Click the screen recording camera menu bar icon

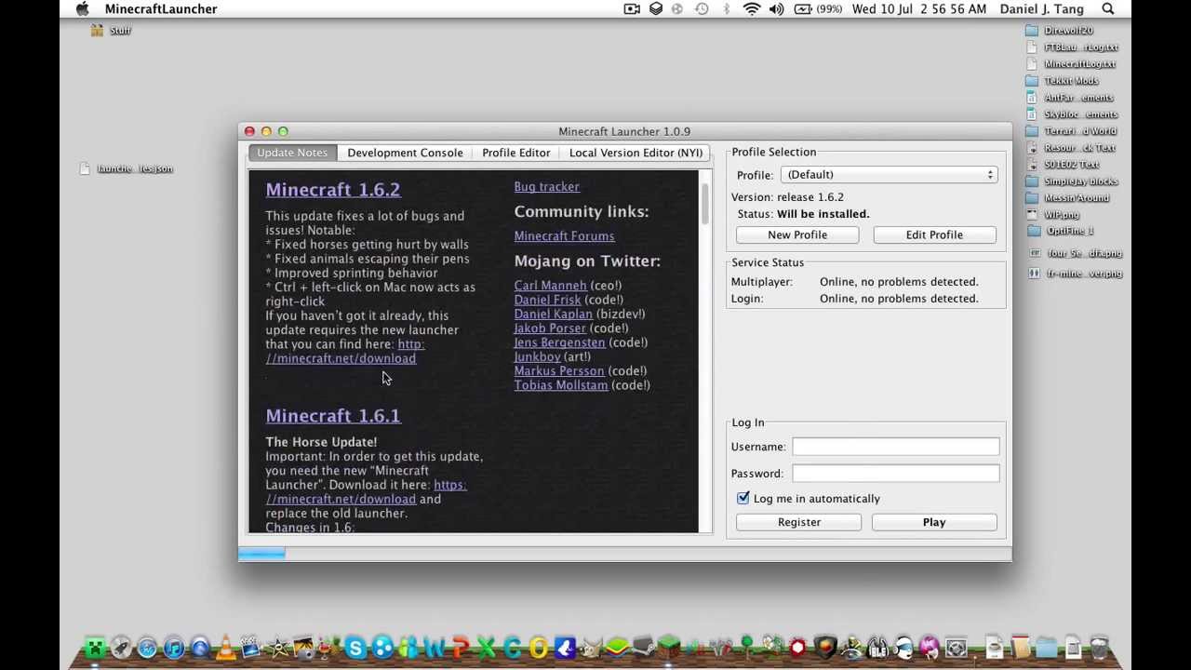(632, 9)
